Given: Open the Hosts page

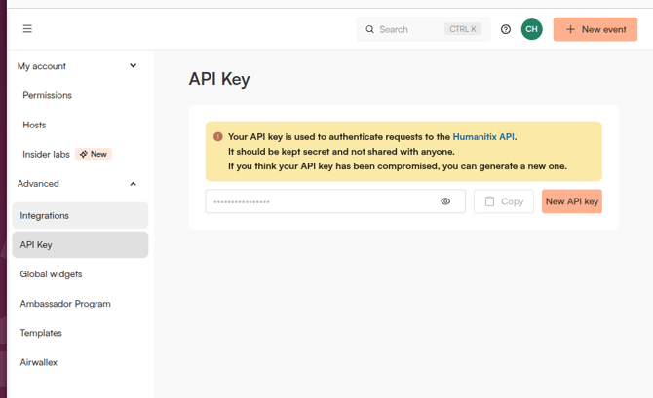Looking at the screenshot, I should (x=34, y=125).
